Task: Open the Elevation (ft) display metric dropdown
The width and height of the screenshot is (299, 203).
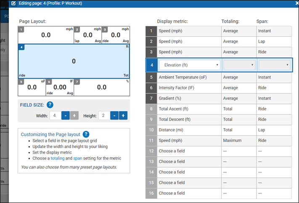Action: click(x=190, y=65)
